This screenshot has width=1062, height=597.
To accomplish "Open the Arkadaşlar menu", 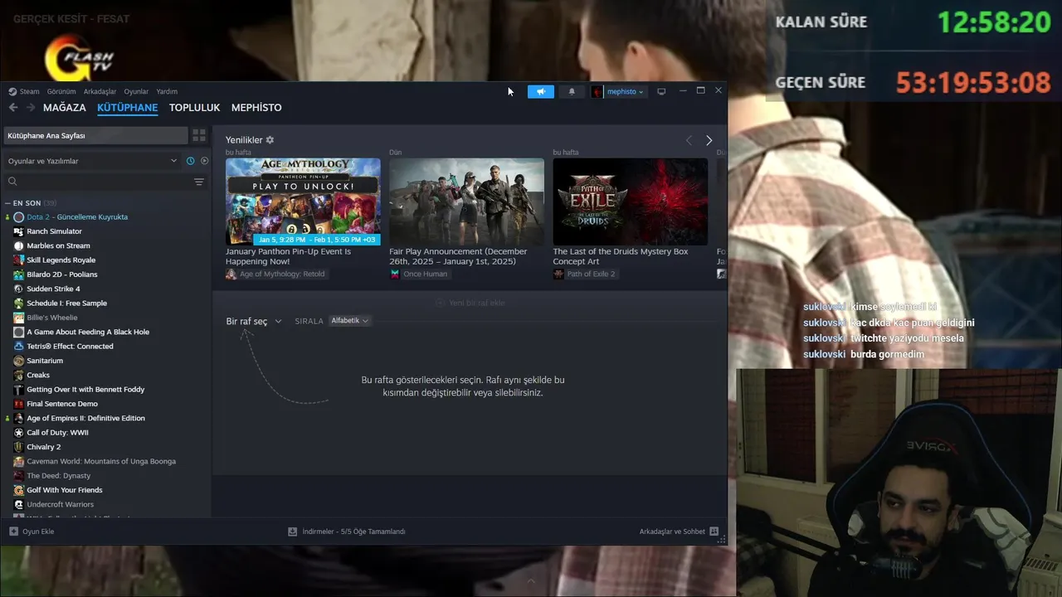I will click(100, 91).
